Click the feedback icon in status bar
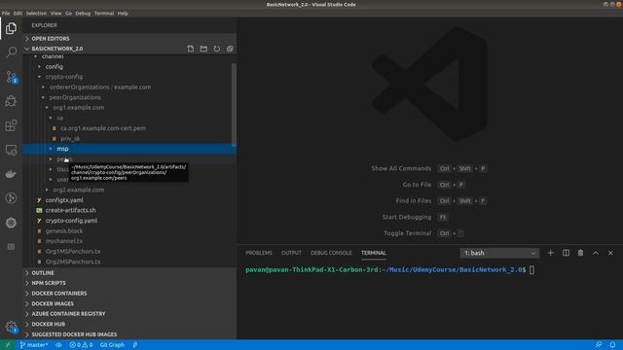This screenshot has width=623, height=350. click(599, 345)
